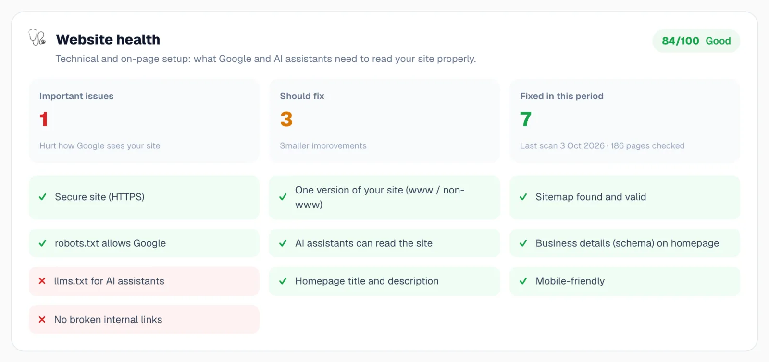769x362 pixels.
Task: Select the Mobile-friendly label
Action: (x=570, y=281)
